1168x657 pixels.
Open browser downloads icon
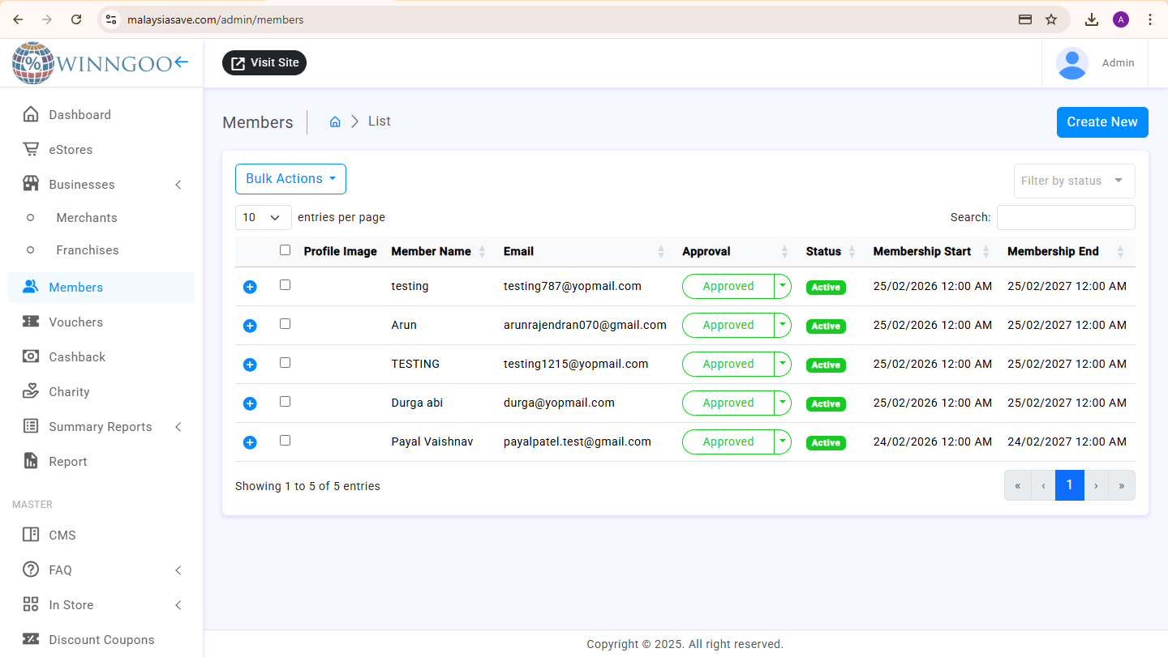1092,19
